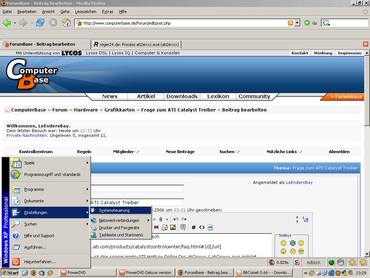Click the paperclip attachment icon
The image size is (370, 278).
(161, 219)
